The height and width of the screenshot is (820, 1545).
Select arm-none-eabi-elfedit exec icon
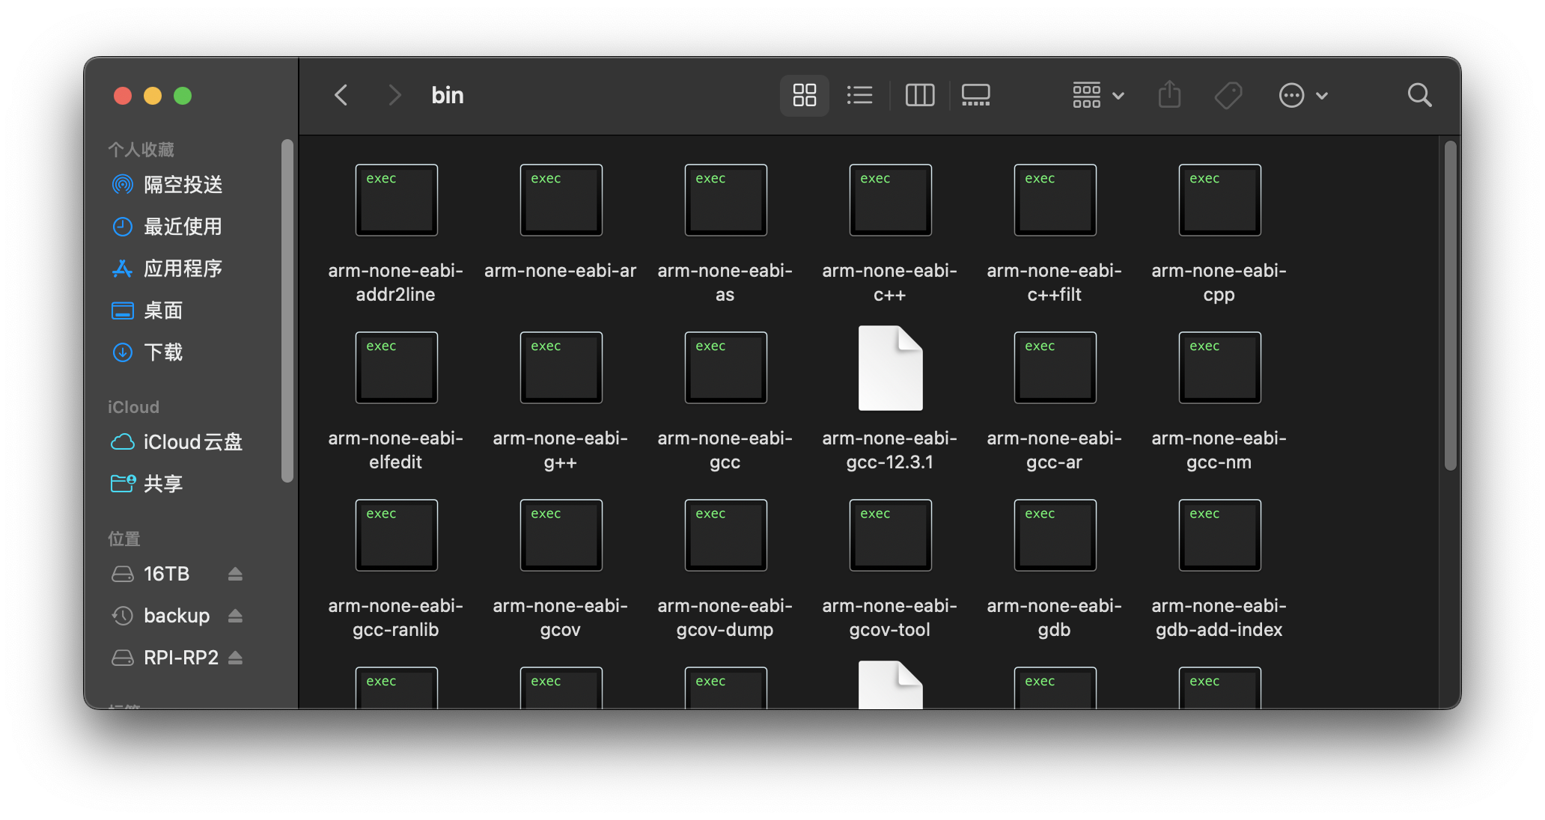[x=396, y=367]
